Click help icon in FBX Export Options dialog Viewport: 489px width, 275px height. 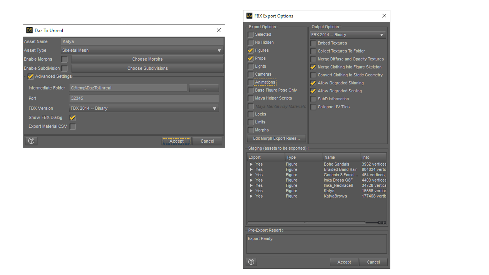pyautogui.click(x=251, y=262)
